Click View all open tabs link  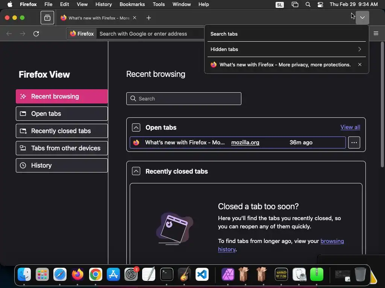pos(350,127)
